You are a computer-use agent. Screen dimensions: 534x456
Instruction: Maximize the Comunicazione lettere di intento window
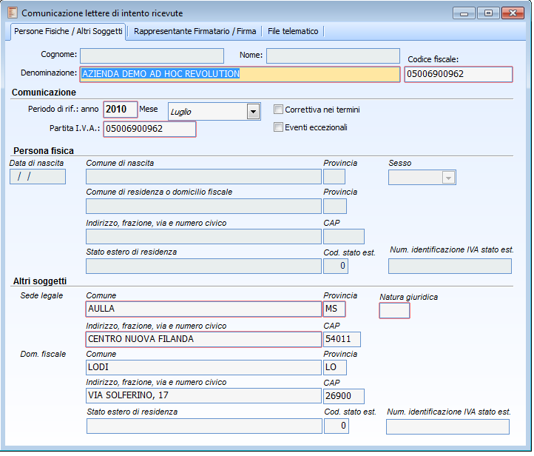488,13
